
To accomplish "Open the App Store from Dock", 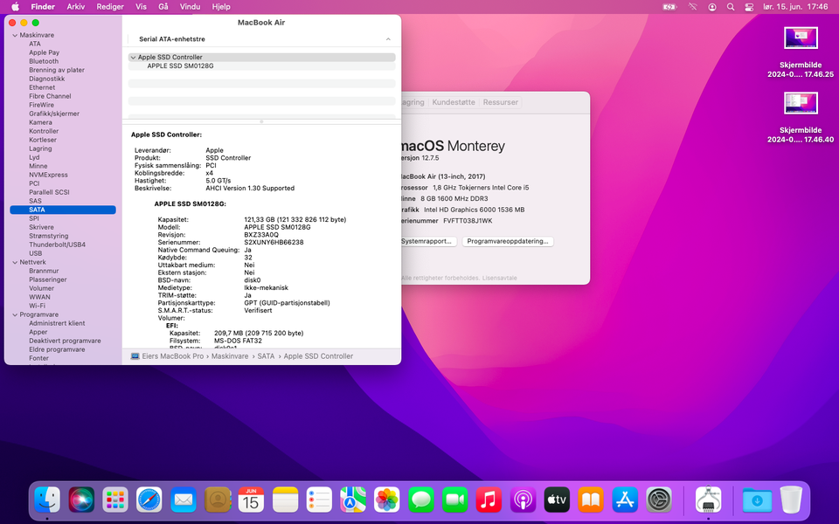I will click(x=625, y=500).
